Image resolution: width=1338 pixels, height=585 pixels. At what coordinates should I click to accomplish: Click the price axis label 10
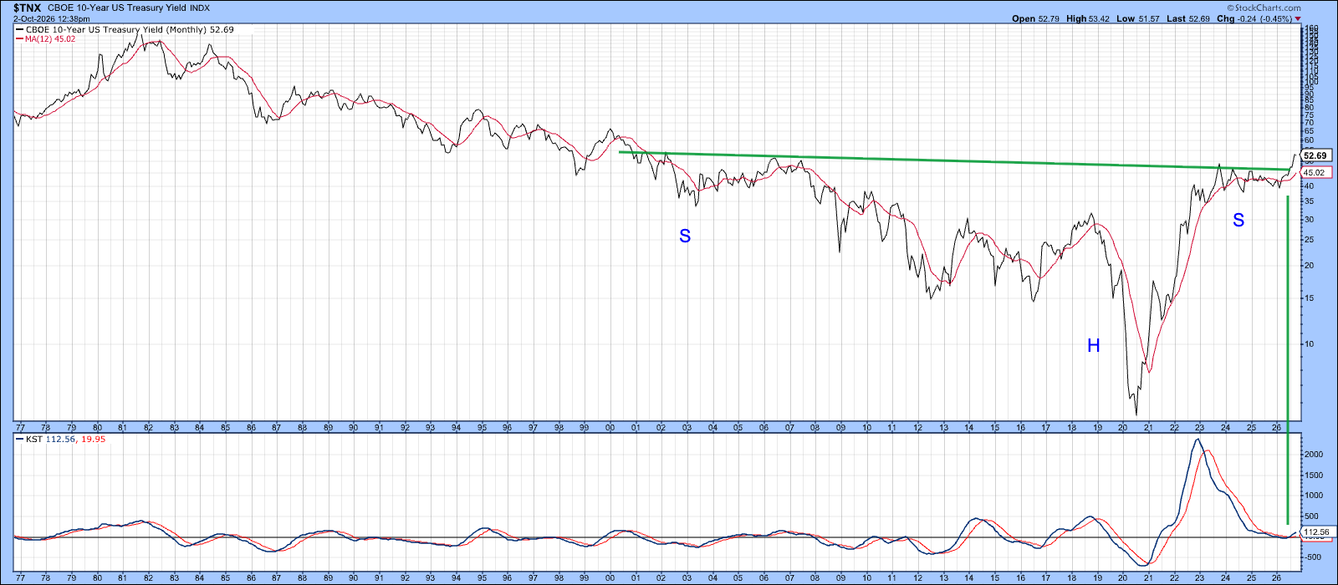[1309, 344]
